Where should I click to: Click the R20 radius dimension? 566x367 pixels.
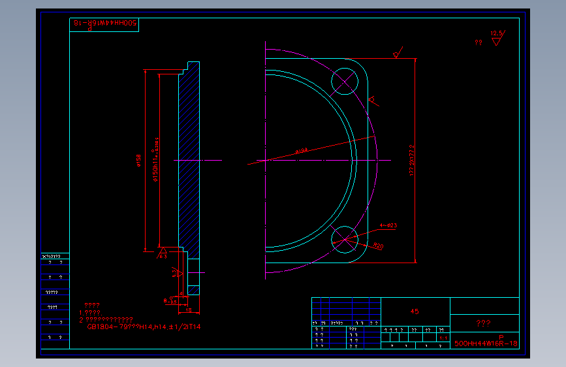[378, 246]
